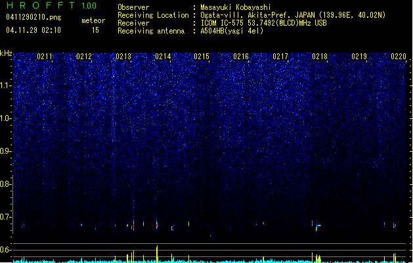Click the 0.7 kHz axis label
The image size is (413, 263).
(x=6, y=217)
